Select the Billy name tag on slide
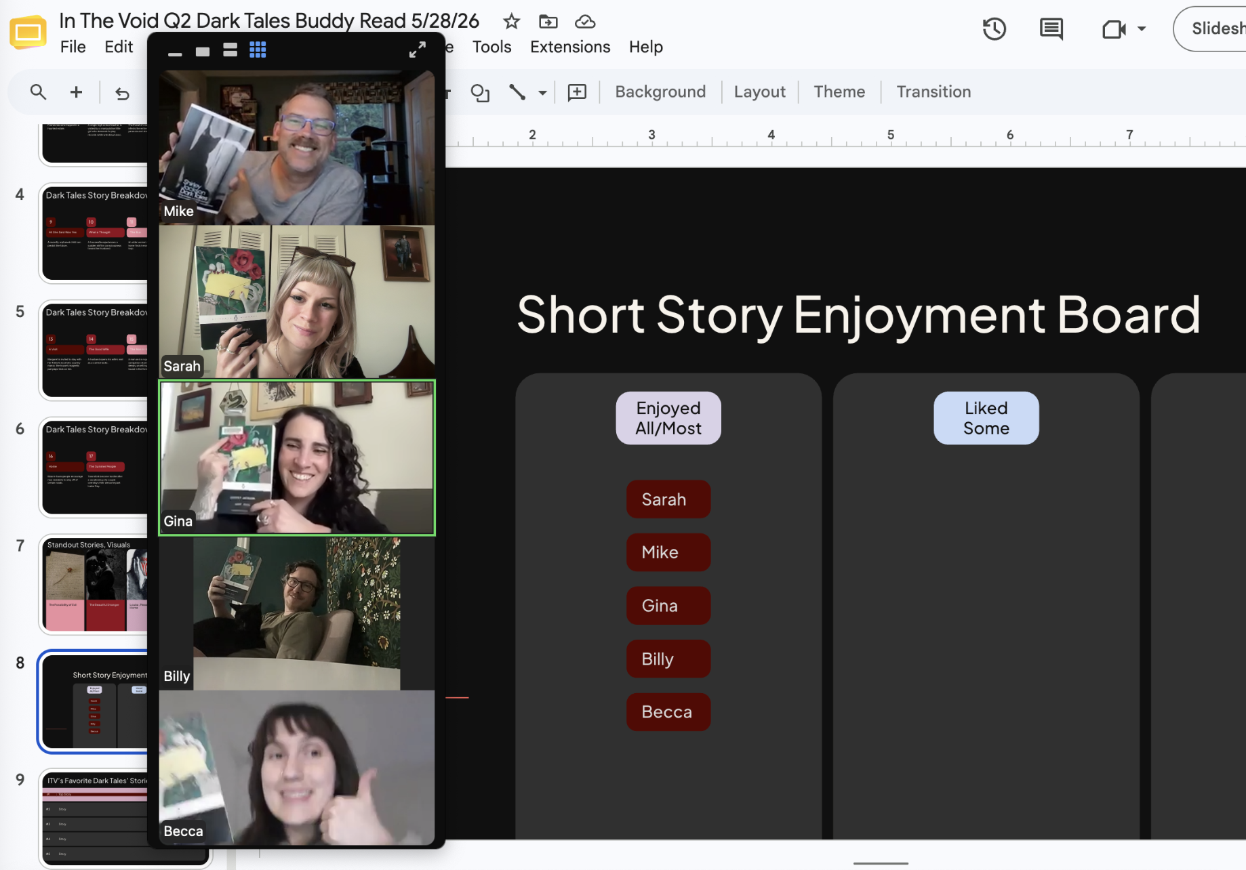 coord(668,659)
